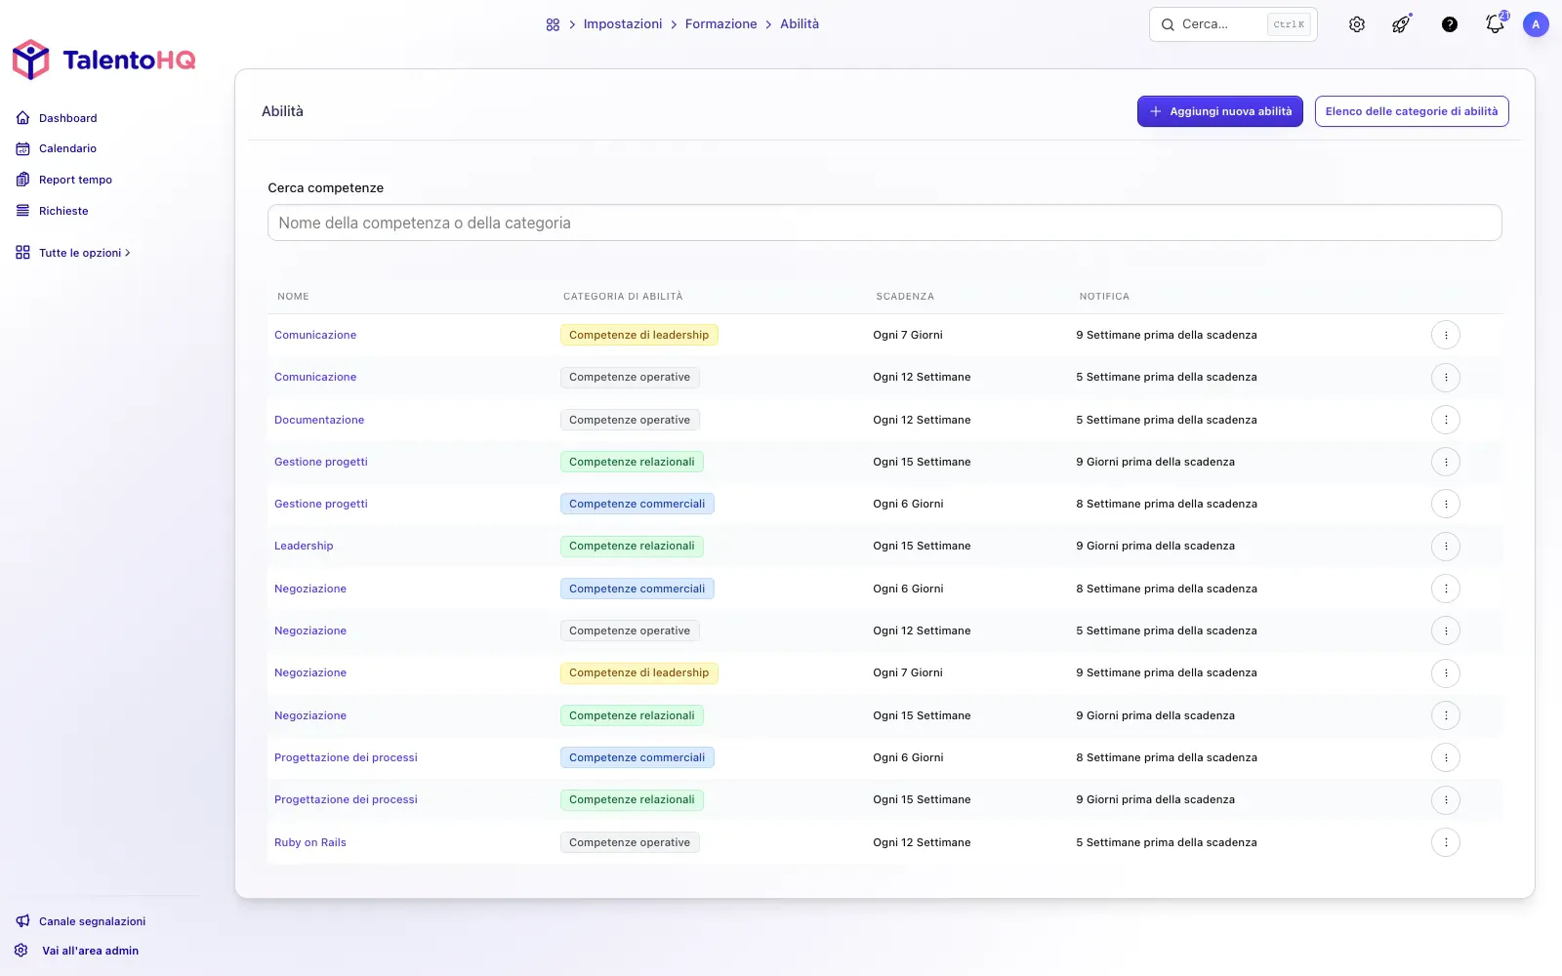Open menu for Progettazione dei processi relazionali
Viewport: 1562px width, 976px height.
pos(1446,799)
